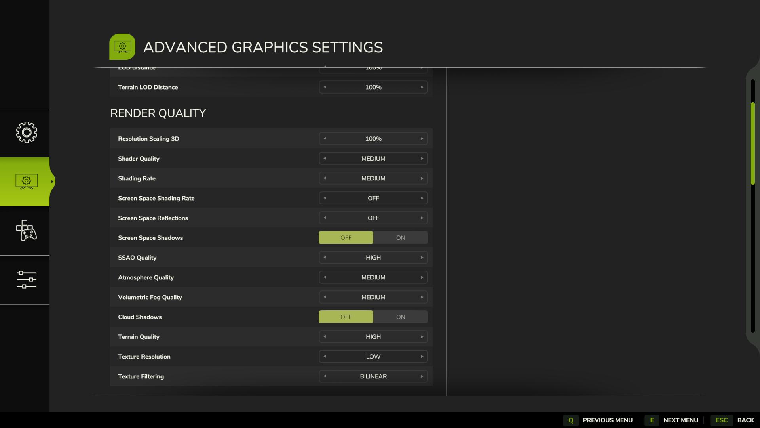Decrease Resolution Scaling 3D percentage
Viewport: 760px width, 428px height.
click(x=325, y=139)
